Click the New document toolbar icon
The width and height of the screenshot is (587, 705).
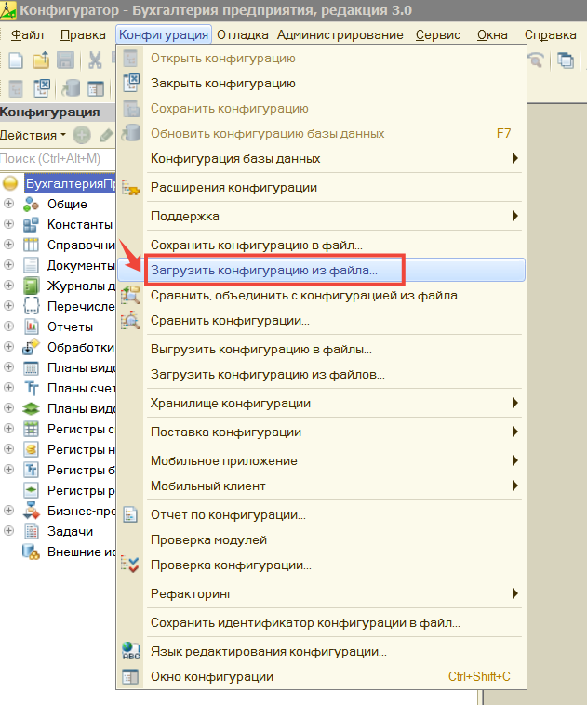pos(16,60)
